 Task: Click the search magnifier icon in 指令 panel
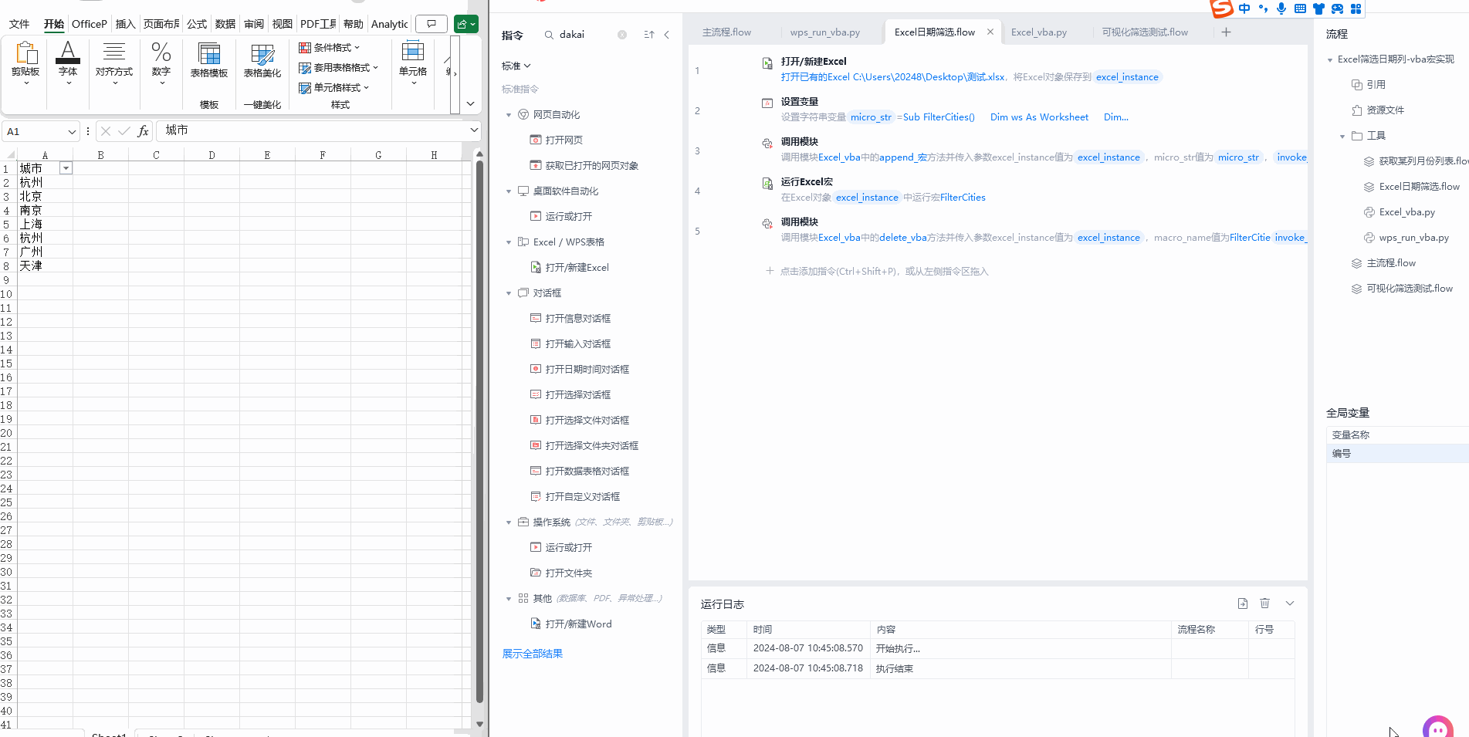549,35
